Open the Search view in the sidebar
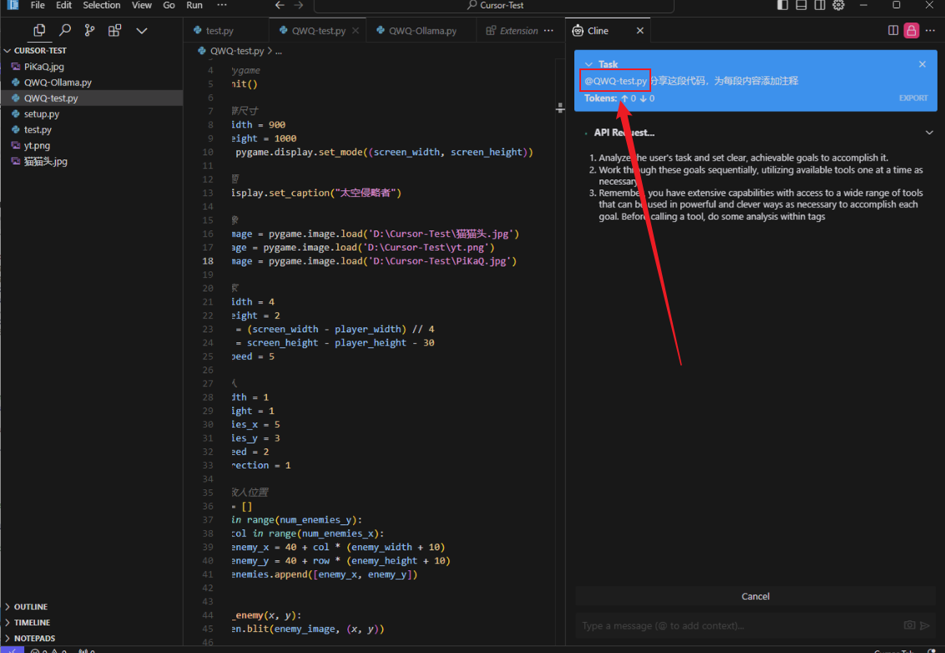Image resolution: width=945 pixels, height=653 pixels. tap(64, 31)
